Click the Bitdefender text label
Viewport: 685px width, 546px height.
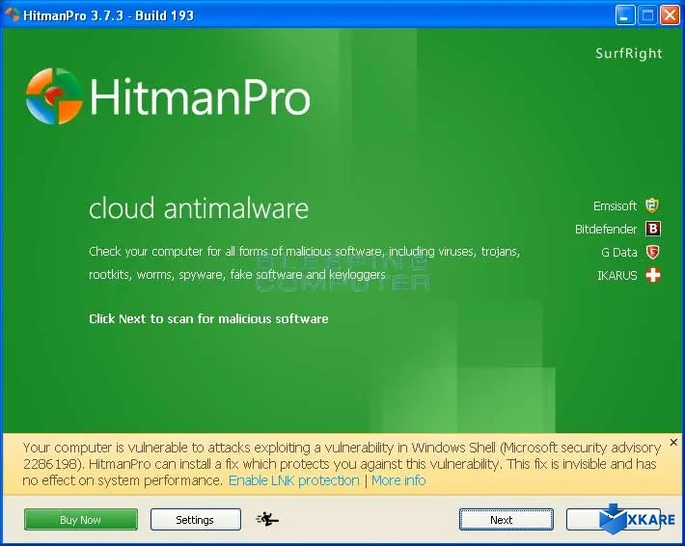(x=606, y=229)
